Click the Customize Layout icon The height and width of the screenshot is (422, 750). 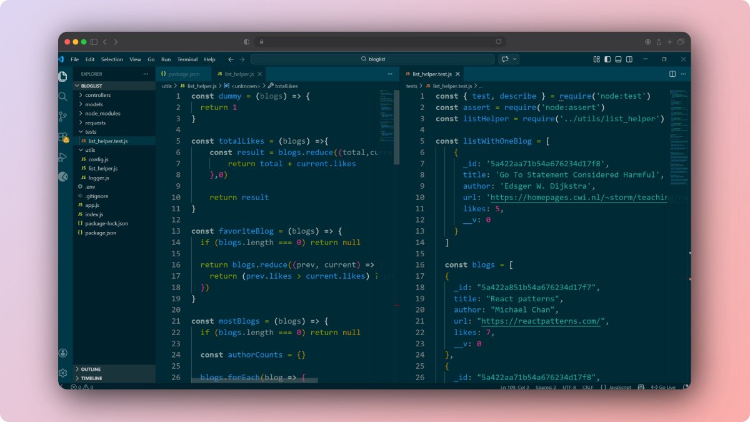pos(596,59)
